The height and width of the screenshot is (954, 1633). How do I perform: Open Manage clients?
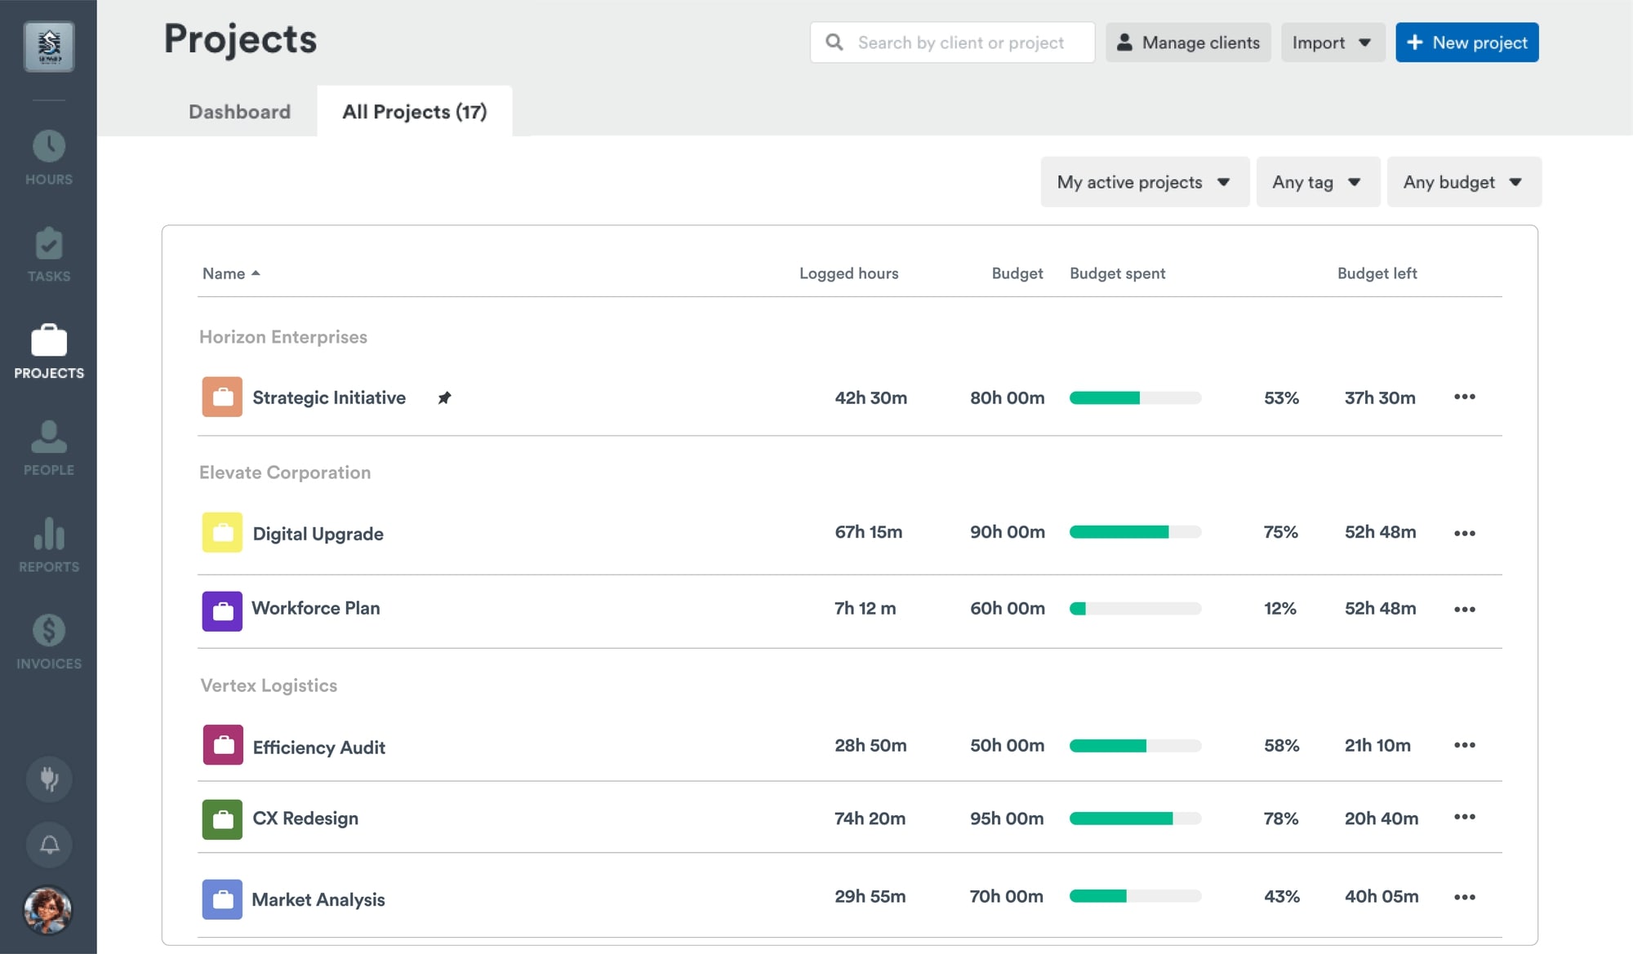point(1188,42)
